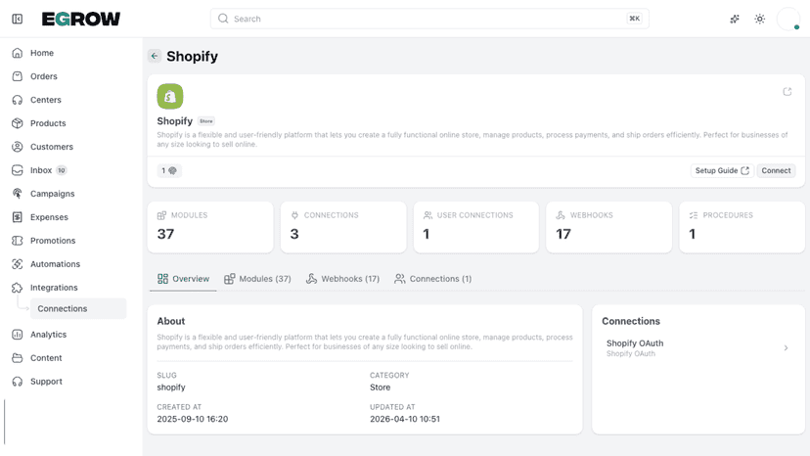
Task: Focus the Search input field
Action: pos(429,19)
